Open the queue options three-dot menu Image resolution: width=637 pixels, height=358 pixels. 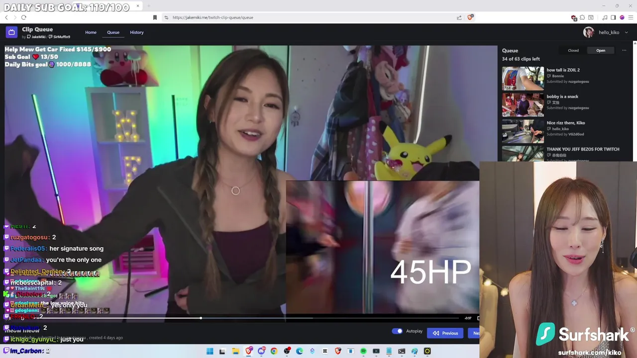(x=624, y=50)
